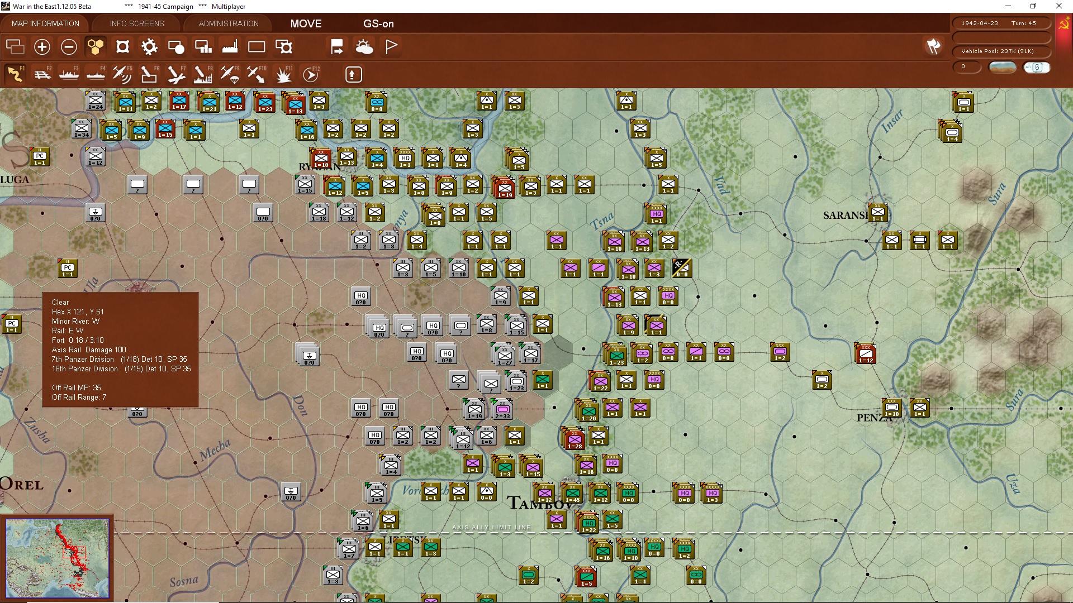
Task: Click the Soviet hammer and sickle flag
Action: pyautogui.click(x=1064, y=25)
